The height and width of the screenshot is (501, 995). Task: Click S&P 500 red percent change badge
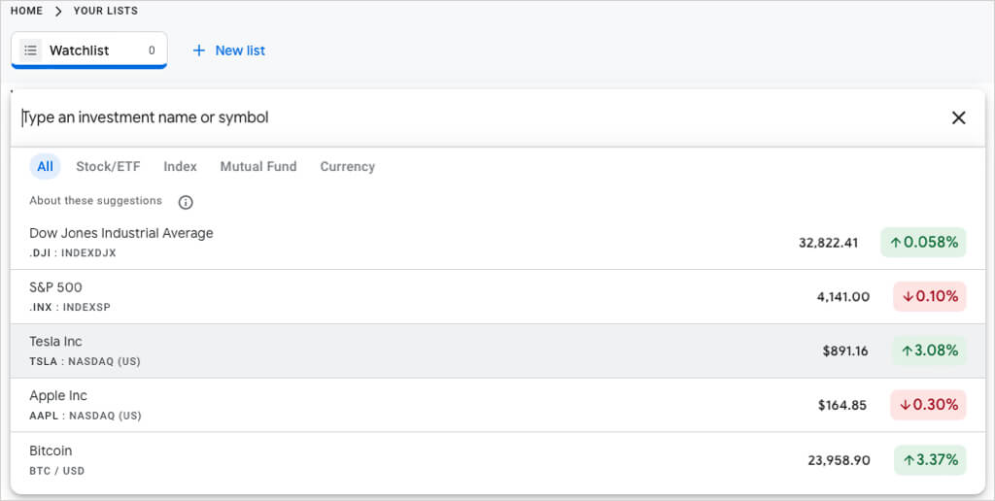pyautogui.click(x=930, y=296)
